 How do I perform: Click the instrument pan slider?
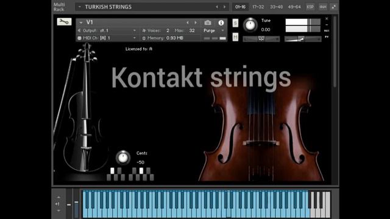click(261, 39)
